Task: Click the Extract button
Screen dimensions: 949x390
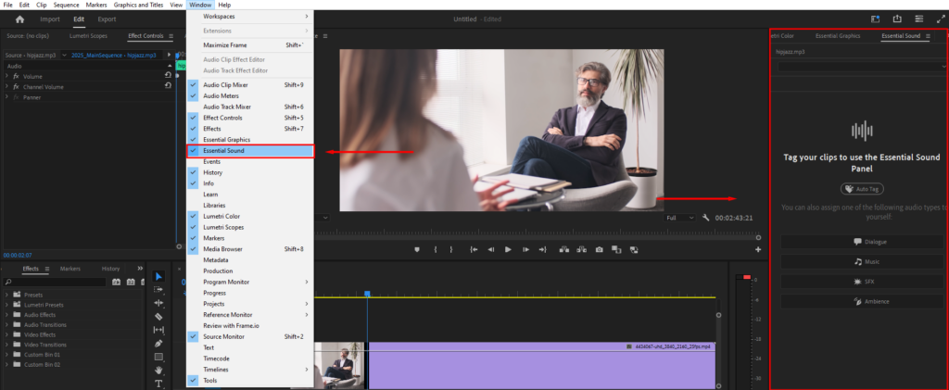Action: 582,249
